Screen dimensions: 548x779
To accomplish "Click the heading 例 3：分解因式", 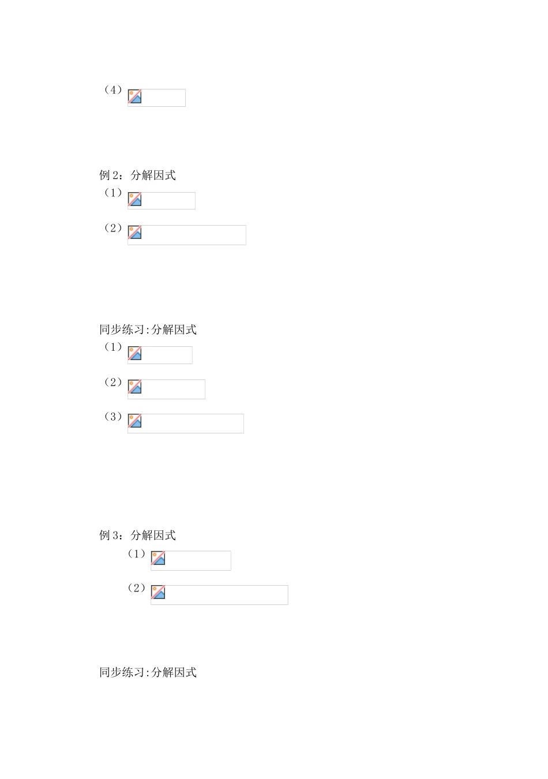I will 137,535.
